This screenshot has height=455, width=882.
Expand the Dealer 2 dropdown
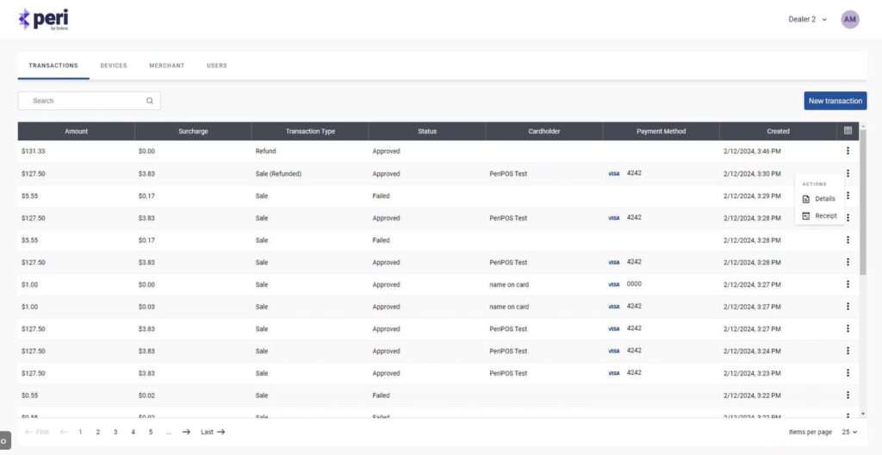pos(807,19)
